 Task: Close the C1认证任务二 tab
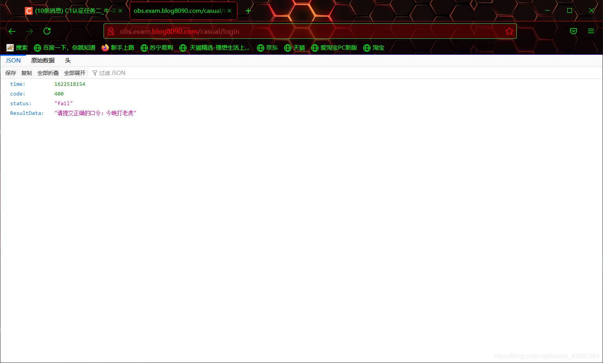point(120,11)
